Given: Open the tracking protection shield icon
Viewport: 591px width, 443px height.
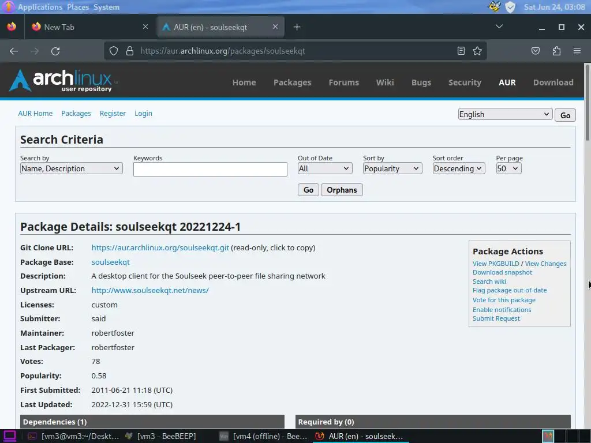Looking at the screenshot, I should 114,51.
